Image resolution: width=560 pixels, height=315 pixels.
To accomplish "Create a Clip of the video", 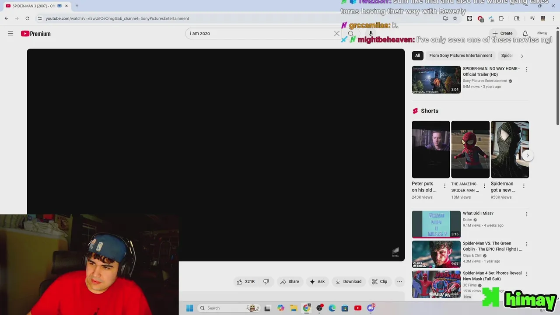I will pos(379,282).
